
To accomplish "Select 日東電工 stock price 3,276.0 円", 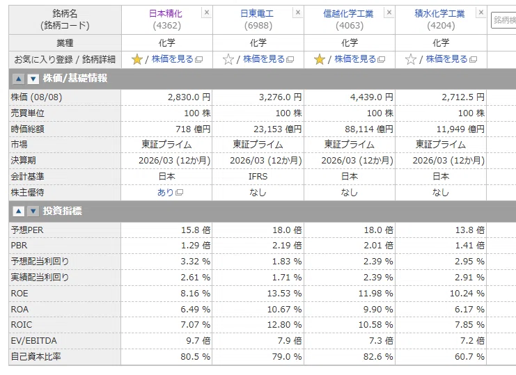I will (281, 97).
